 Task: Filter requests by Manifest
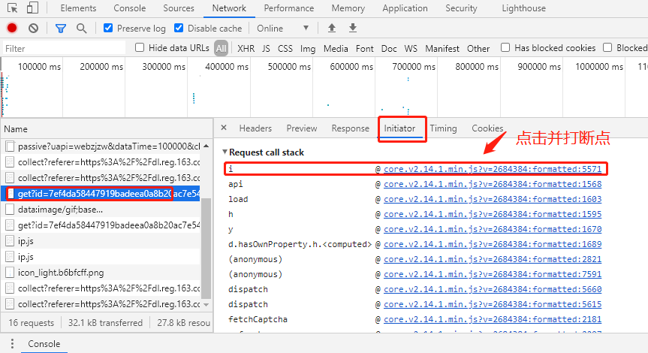442,48
